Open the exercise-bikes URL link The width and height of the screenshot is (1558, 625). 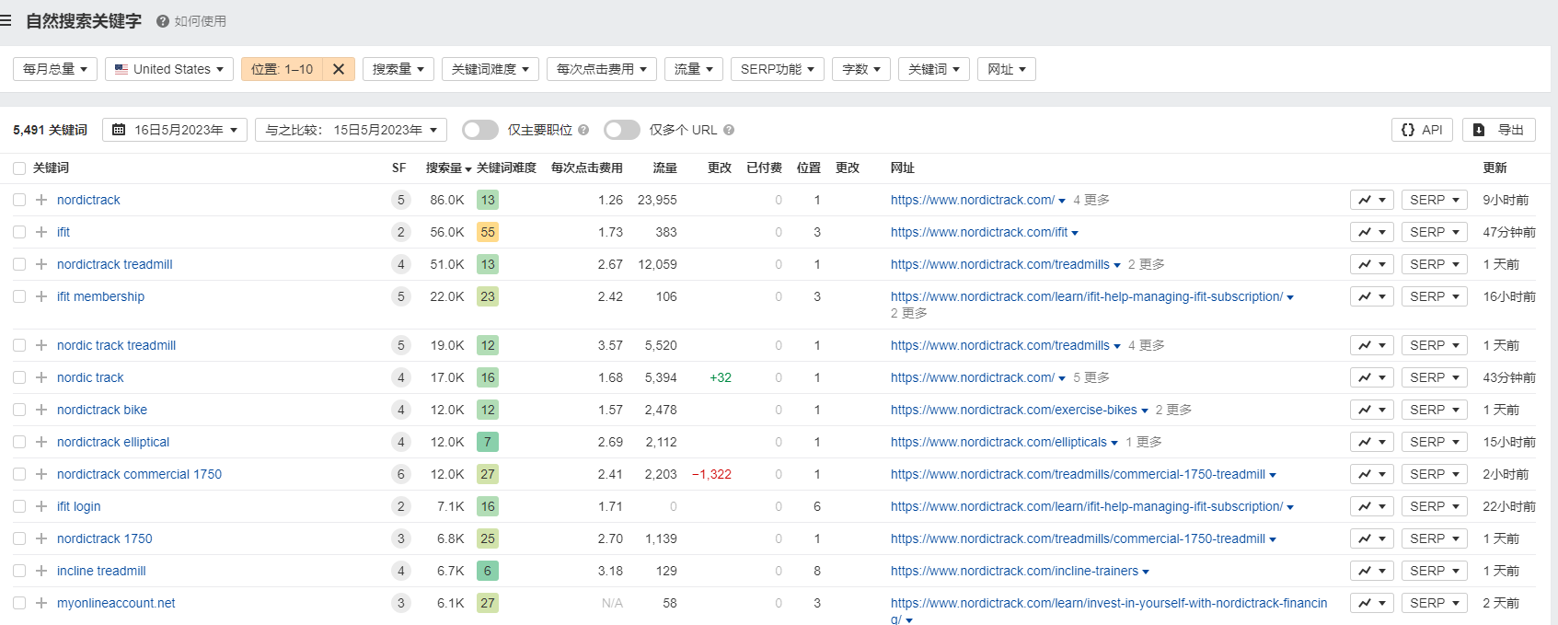pyautogui.click(x=1013, y=410)
